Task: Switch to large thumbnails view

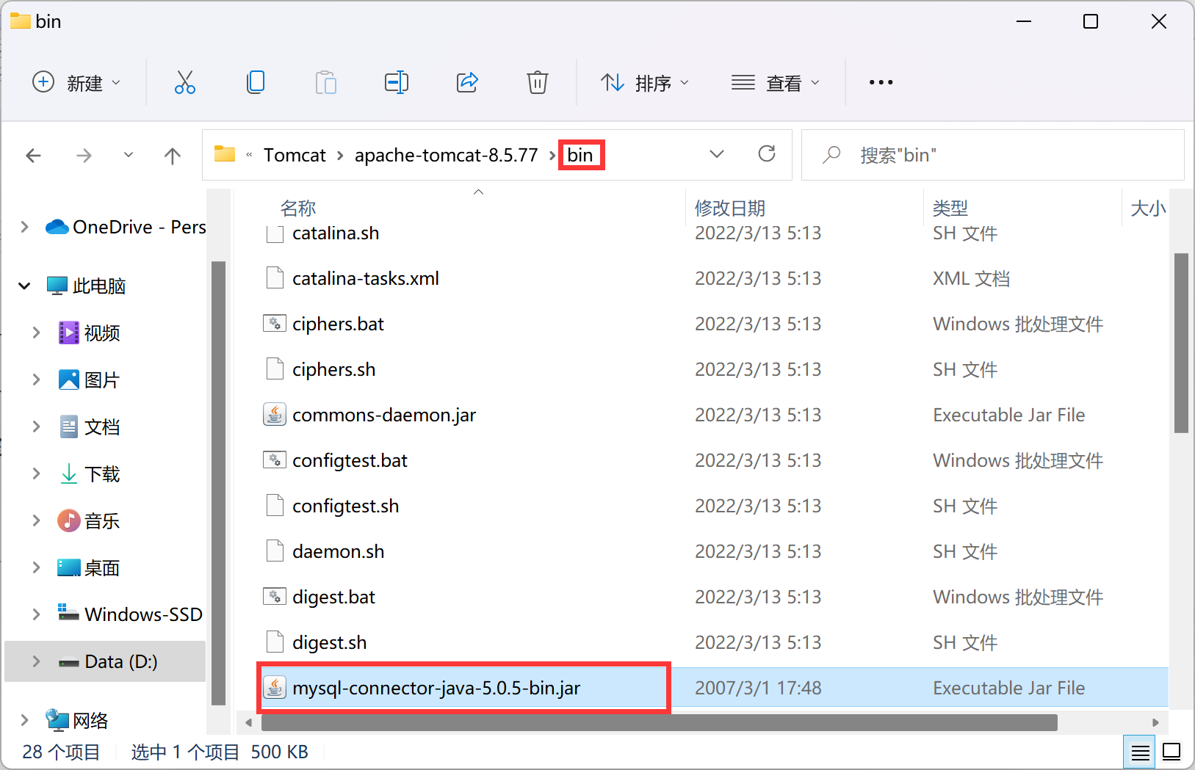Action: pos(1171,752)
